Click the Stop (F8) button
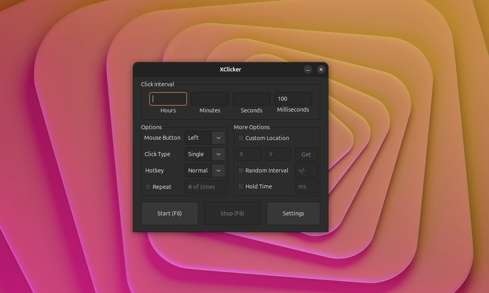This screenshot has height=293, width=489. (232, 213)
